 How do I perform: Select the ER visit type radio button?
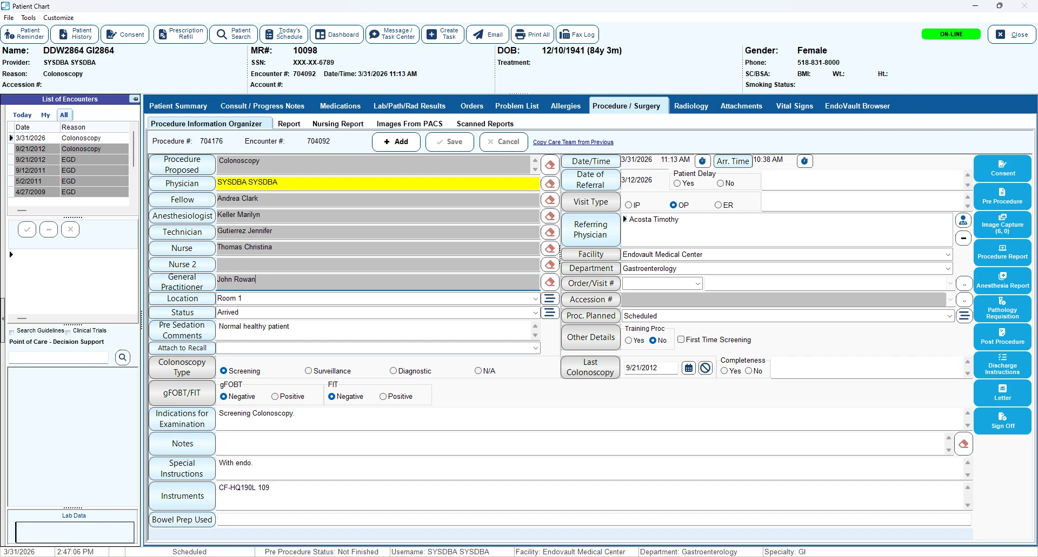pos(718,205)
